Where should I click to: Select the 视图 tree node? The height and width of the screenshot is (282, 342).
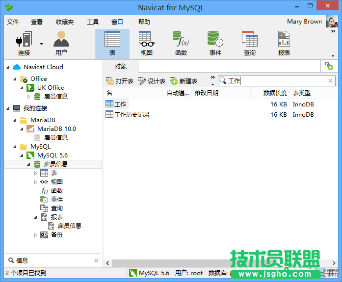coord(52,182)
